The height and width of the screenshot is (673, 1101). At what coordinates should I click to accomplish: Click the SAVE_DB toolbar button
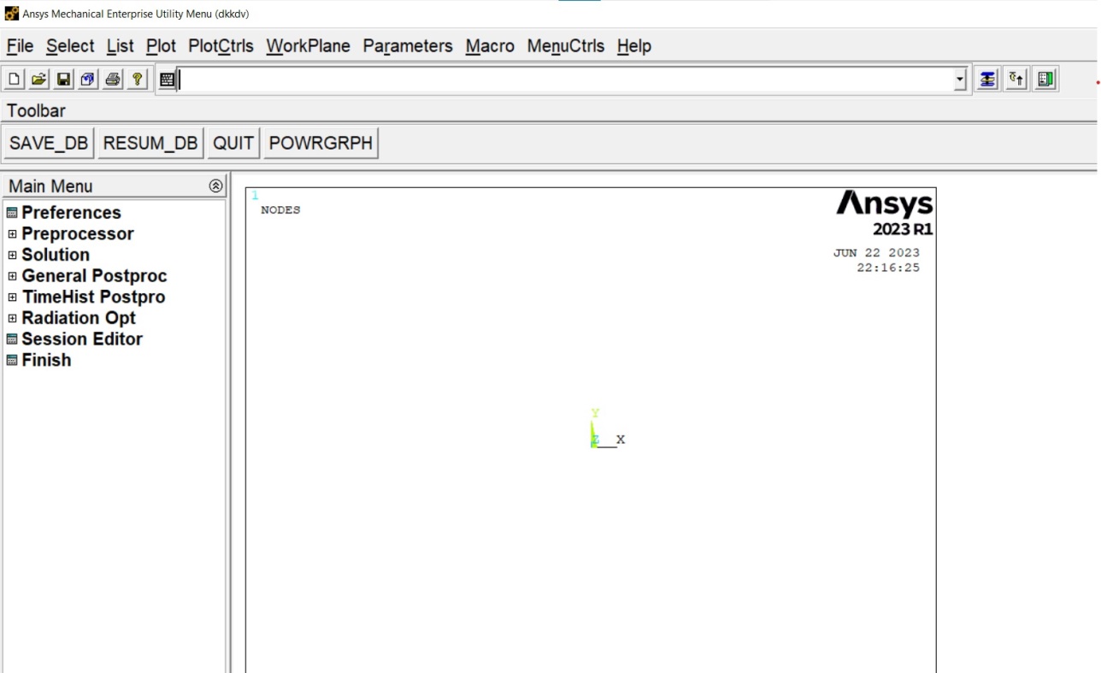click(x=49, y=143)
